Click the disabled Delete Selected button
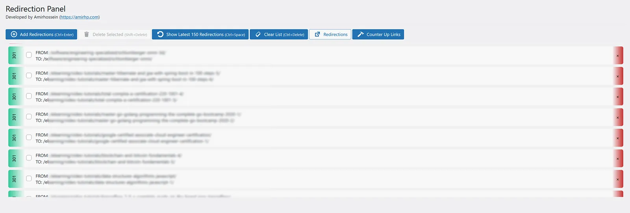Screen dimensions: 630x213 pyautogui.click(x=115, y=34)
